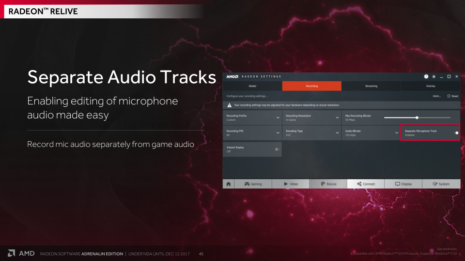
Task: Click the Max Recording Bitrate slider handle
Action: [417, 117]
